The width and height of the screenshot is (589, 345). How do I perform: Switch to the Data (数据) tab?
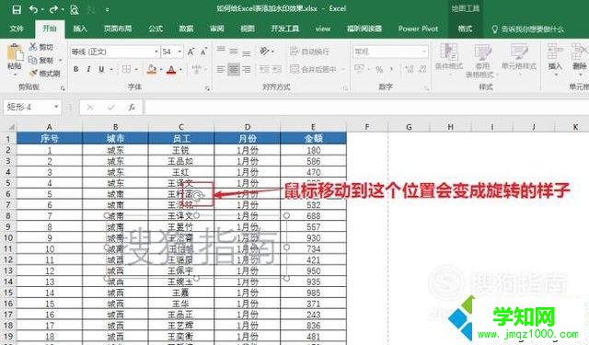point(186,29)
